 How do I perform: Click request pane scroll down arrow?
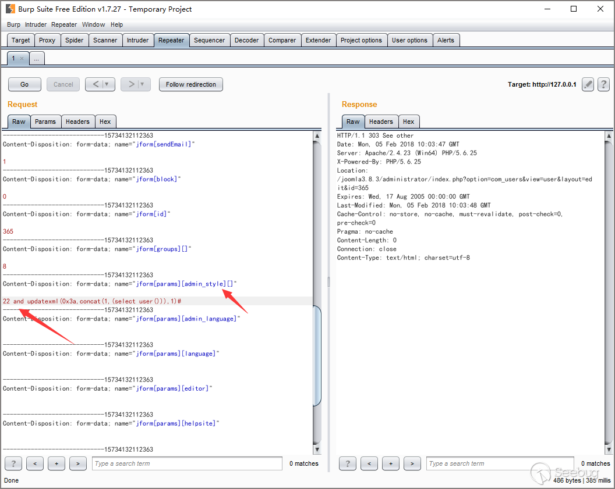pos(317,449)
